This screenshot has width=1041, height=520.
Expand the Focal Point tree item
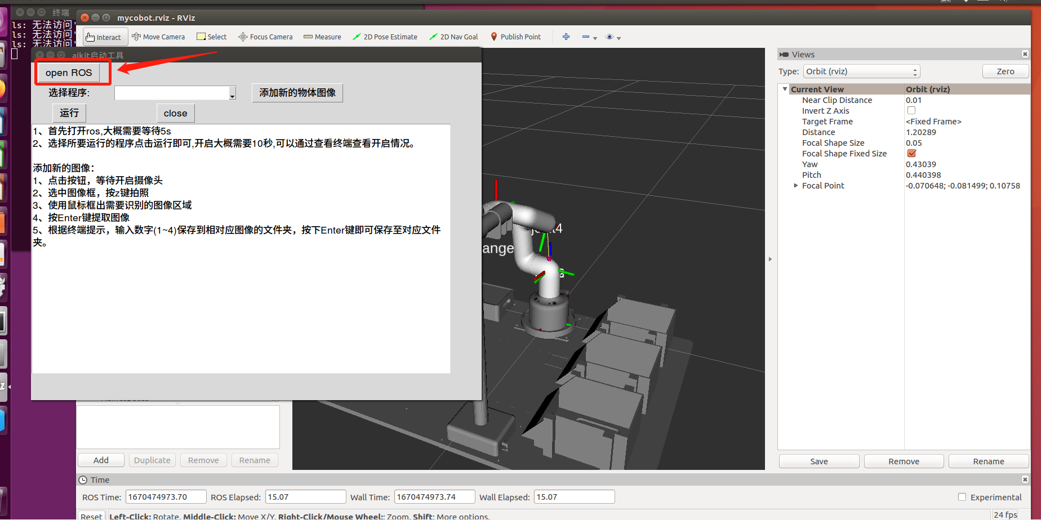coord(795,186)
